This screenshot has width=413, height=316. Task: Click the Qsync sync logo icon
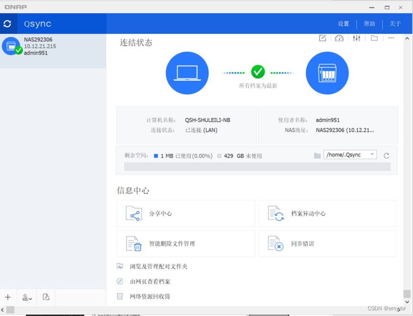click(7, 24)
